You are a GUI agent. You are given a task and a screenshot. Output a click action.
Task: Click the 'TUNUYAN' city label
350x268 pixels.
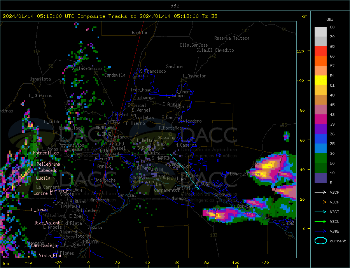coord(90,242)
